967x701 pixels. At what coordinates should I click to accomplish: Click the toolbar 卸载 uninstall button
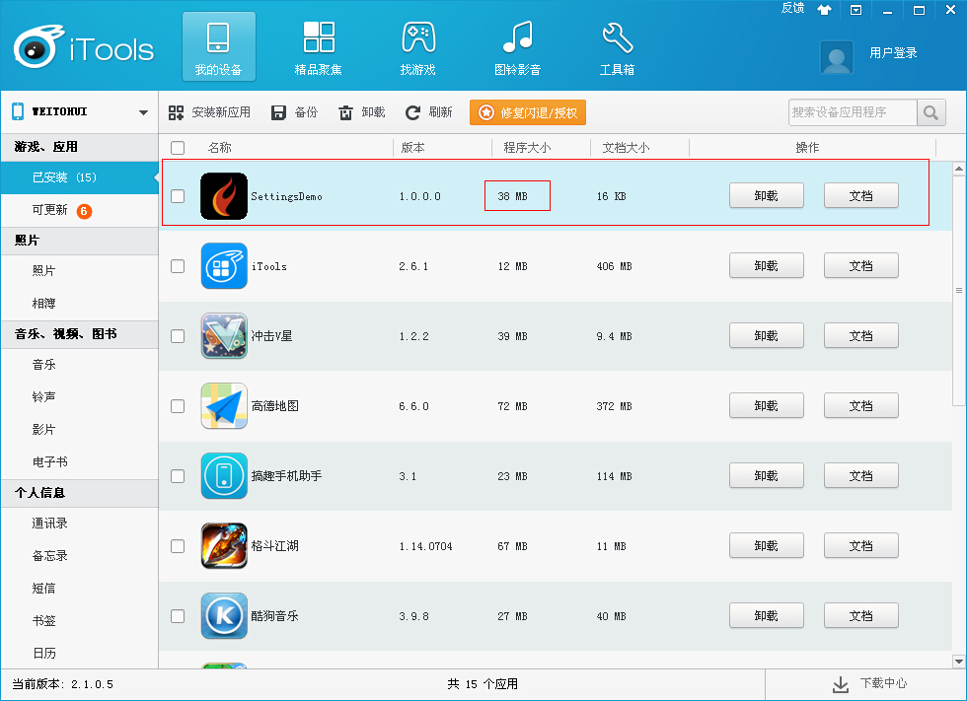tap(362, 112)
